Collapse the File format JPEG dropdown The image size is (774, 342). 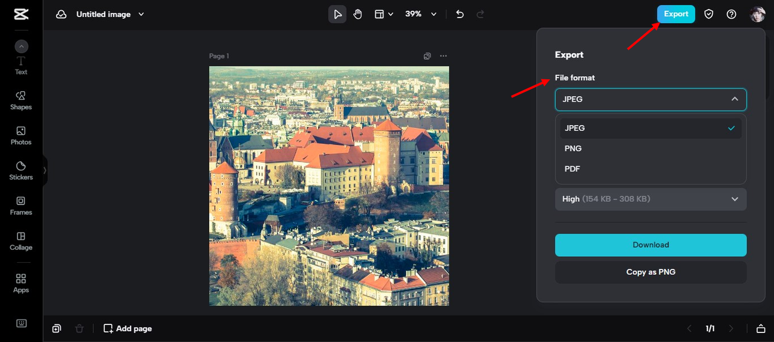651,99
